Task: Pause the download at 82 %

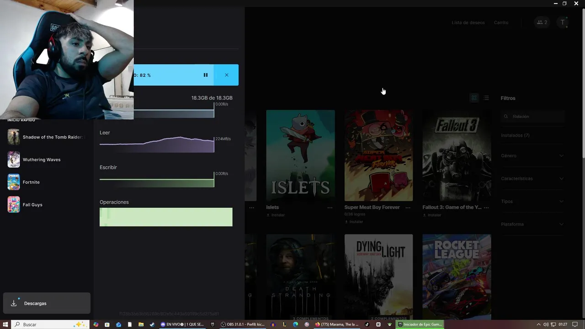Action: [205, 75]
